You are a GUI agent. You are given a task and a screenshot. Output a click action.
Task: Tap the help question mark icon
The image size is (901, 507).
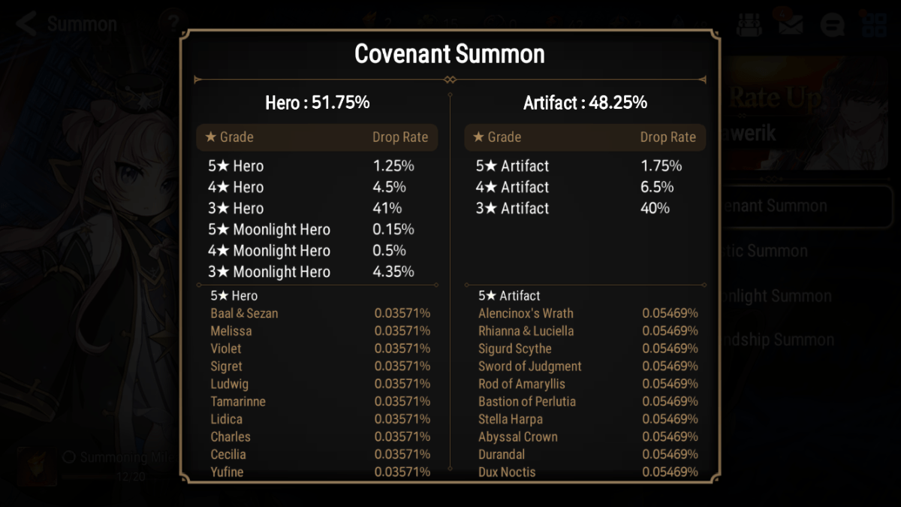(175, 20)
